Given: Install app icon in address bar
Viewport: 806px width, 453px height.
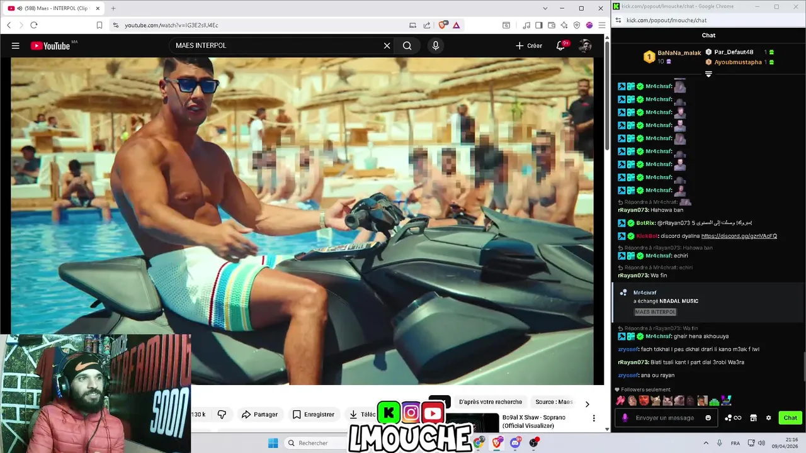Looking at the screenshot, I should tap(412, 25).
